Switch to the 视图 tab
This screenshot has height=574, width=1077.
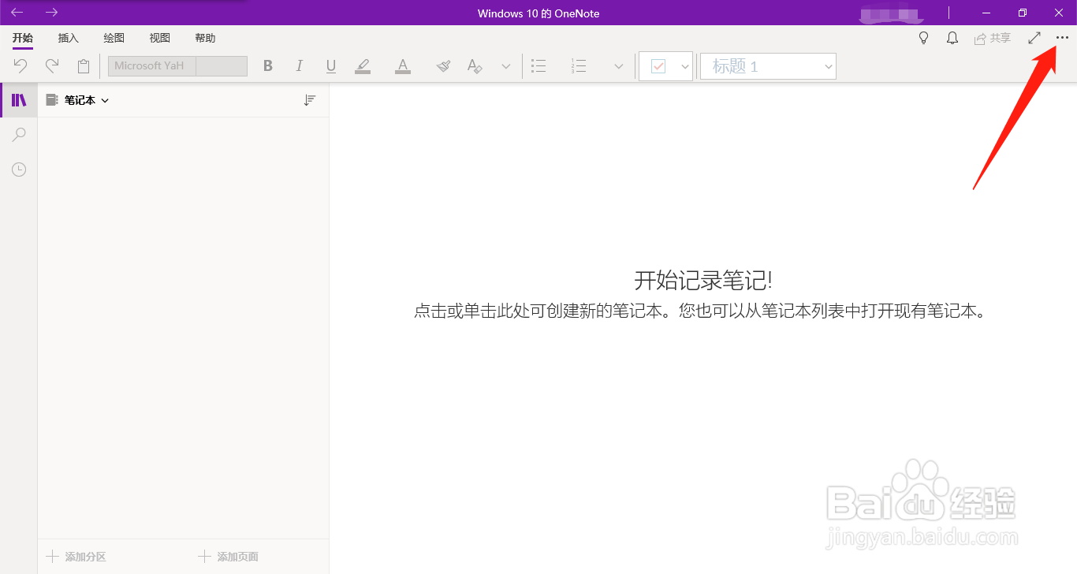click(x=160, y=38)
